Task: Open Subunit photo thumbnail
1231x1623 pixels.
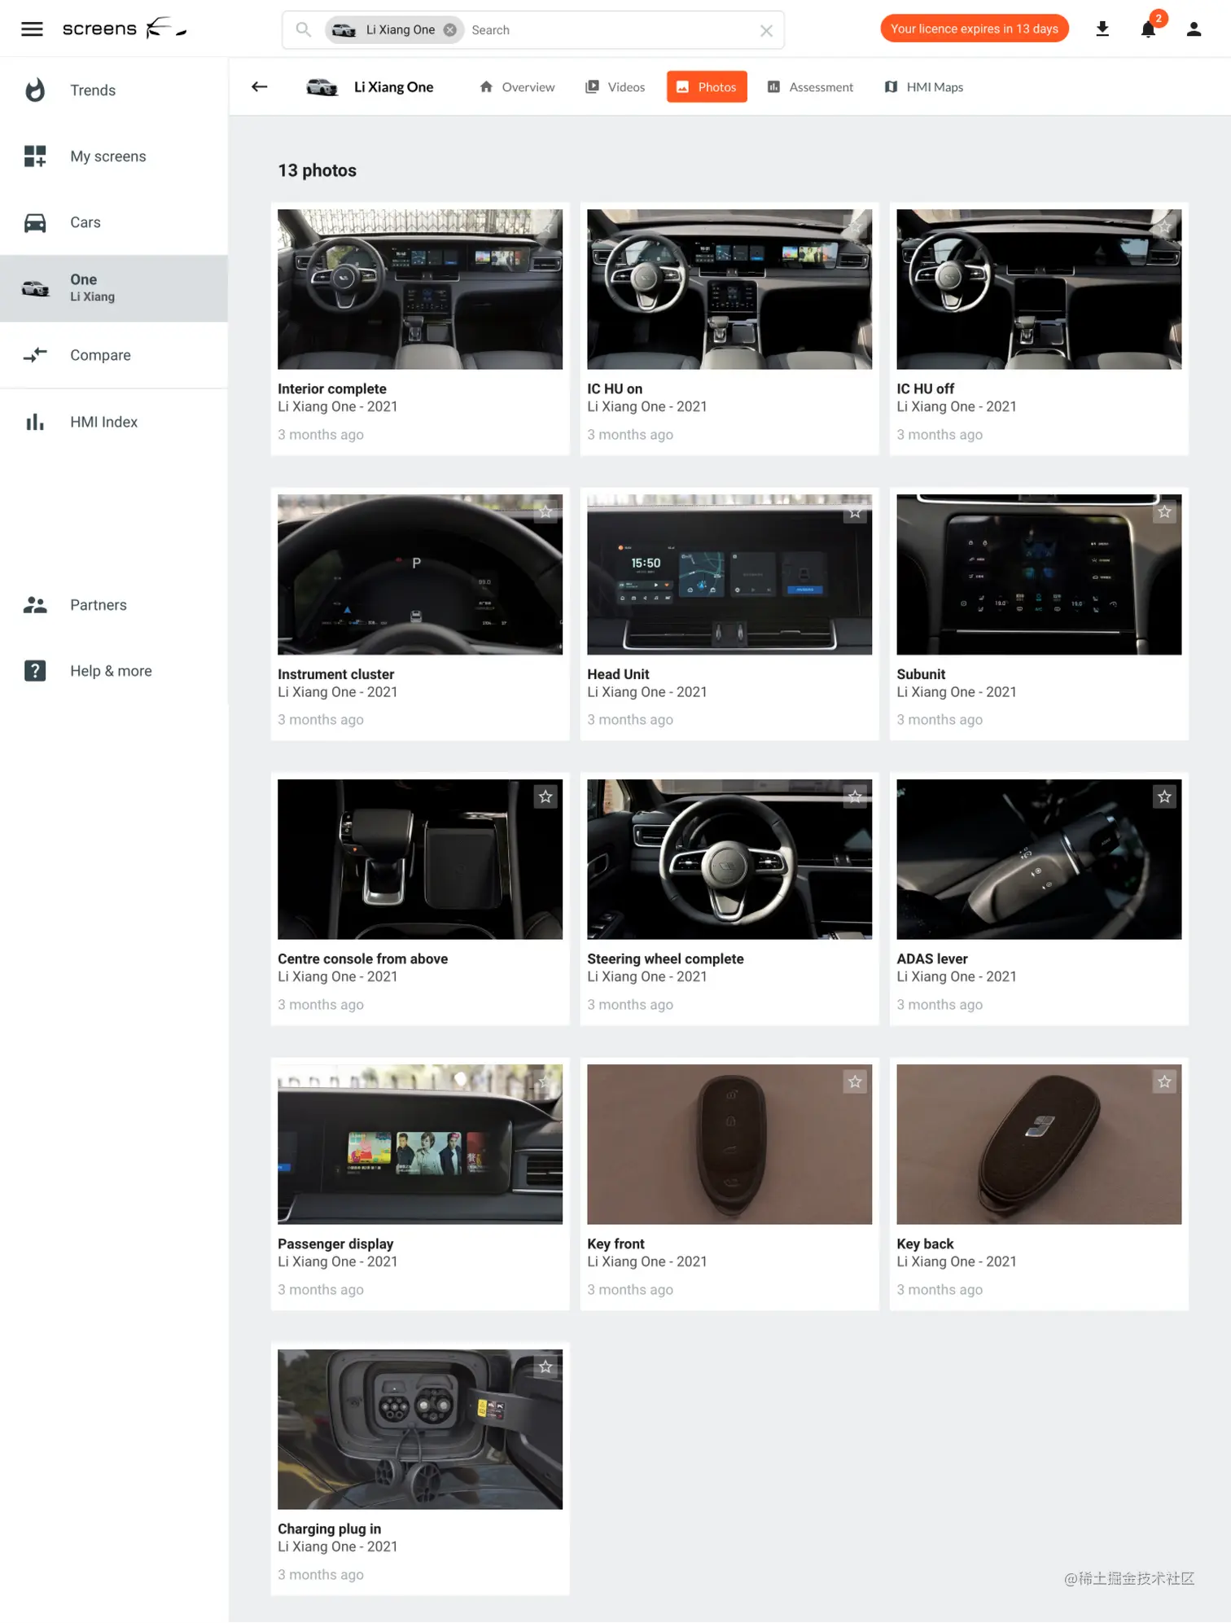Action: [x=1039, y=574]
